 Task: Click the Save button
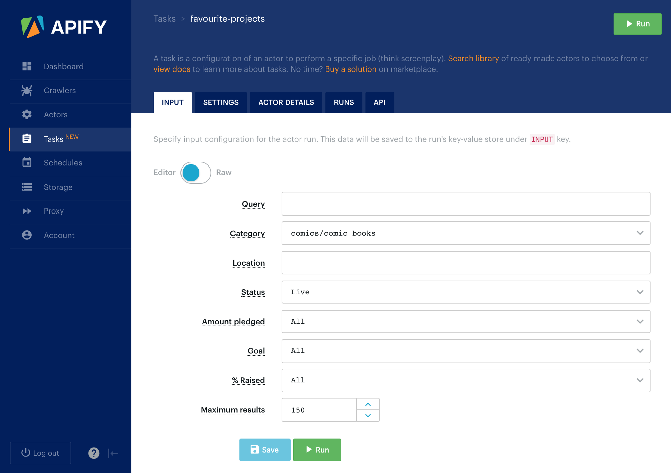pyautogui.click(x=265, y=450)
